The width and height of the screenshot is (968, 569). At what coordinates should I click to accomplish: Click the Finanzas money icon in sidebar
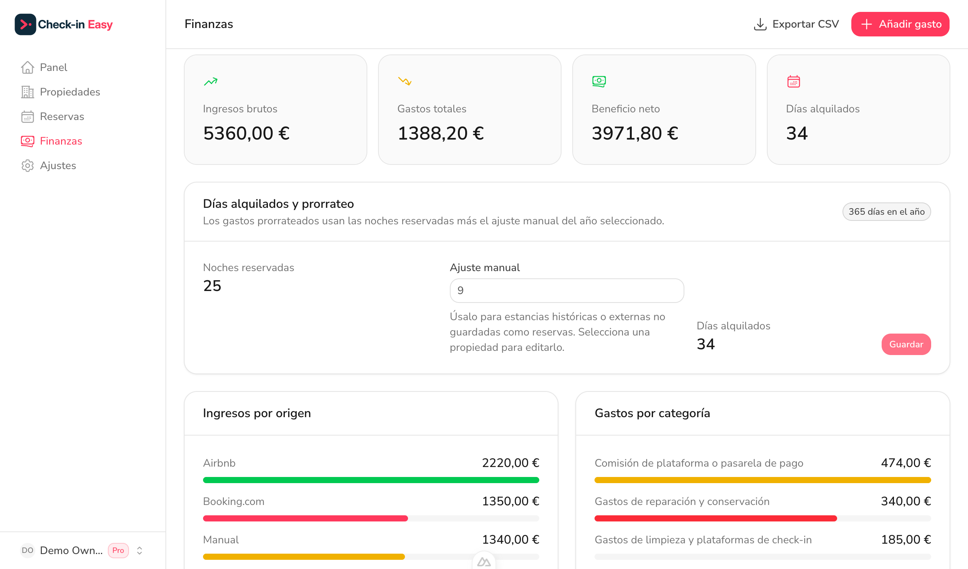coord(27,141)
